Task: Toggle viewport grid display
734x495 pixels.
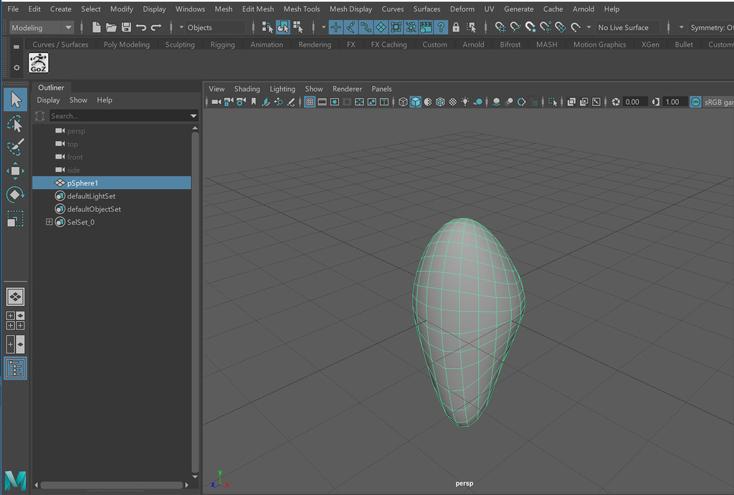Action: coord(310,102)
